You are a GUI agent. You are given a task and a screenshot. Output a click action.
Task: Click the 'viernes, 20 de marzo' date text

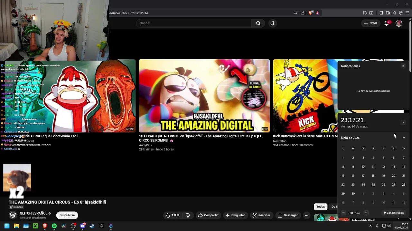click(354, 126)
